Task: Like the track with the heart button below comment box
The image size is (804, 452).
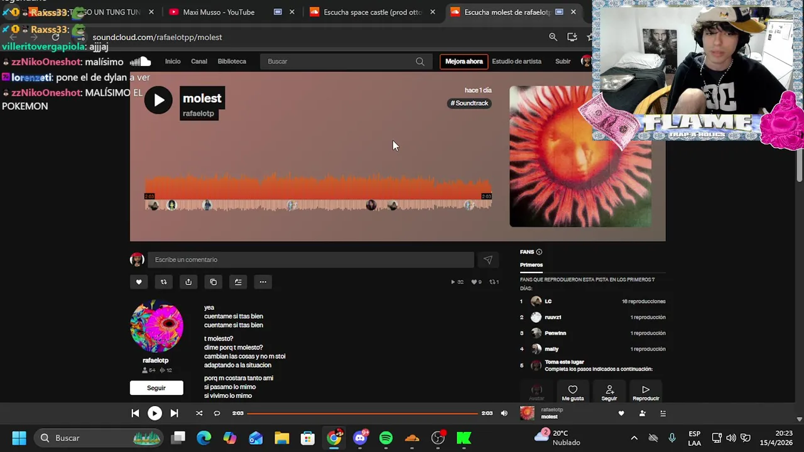Action: click(x=139, y=282)
